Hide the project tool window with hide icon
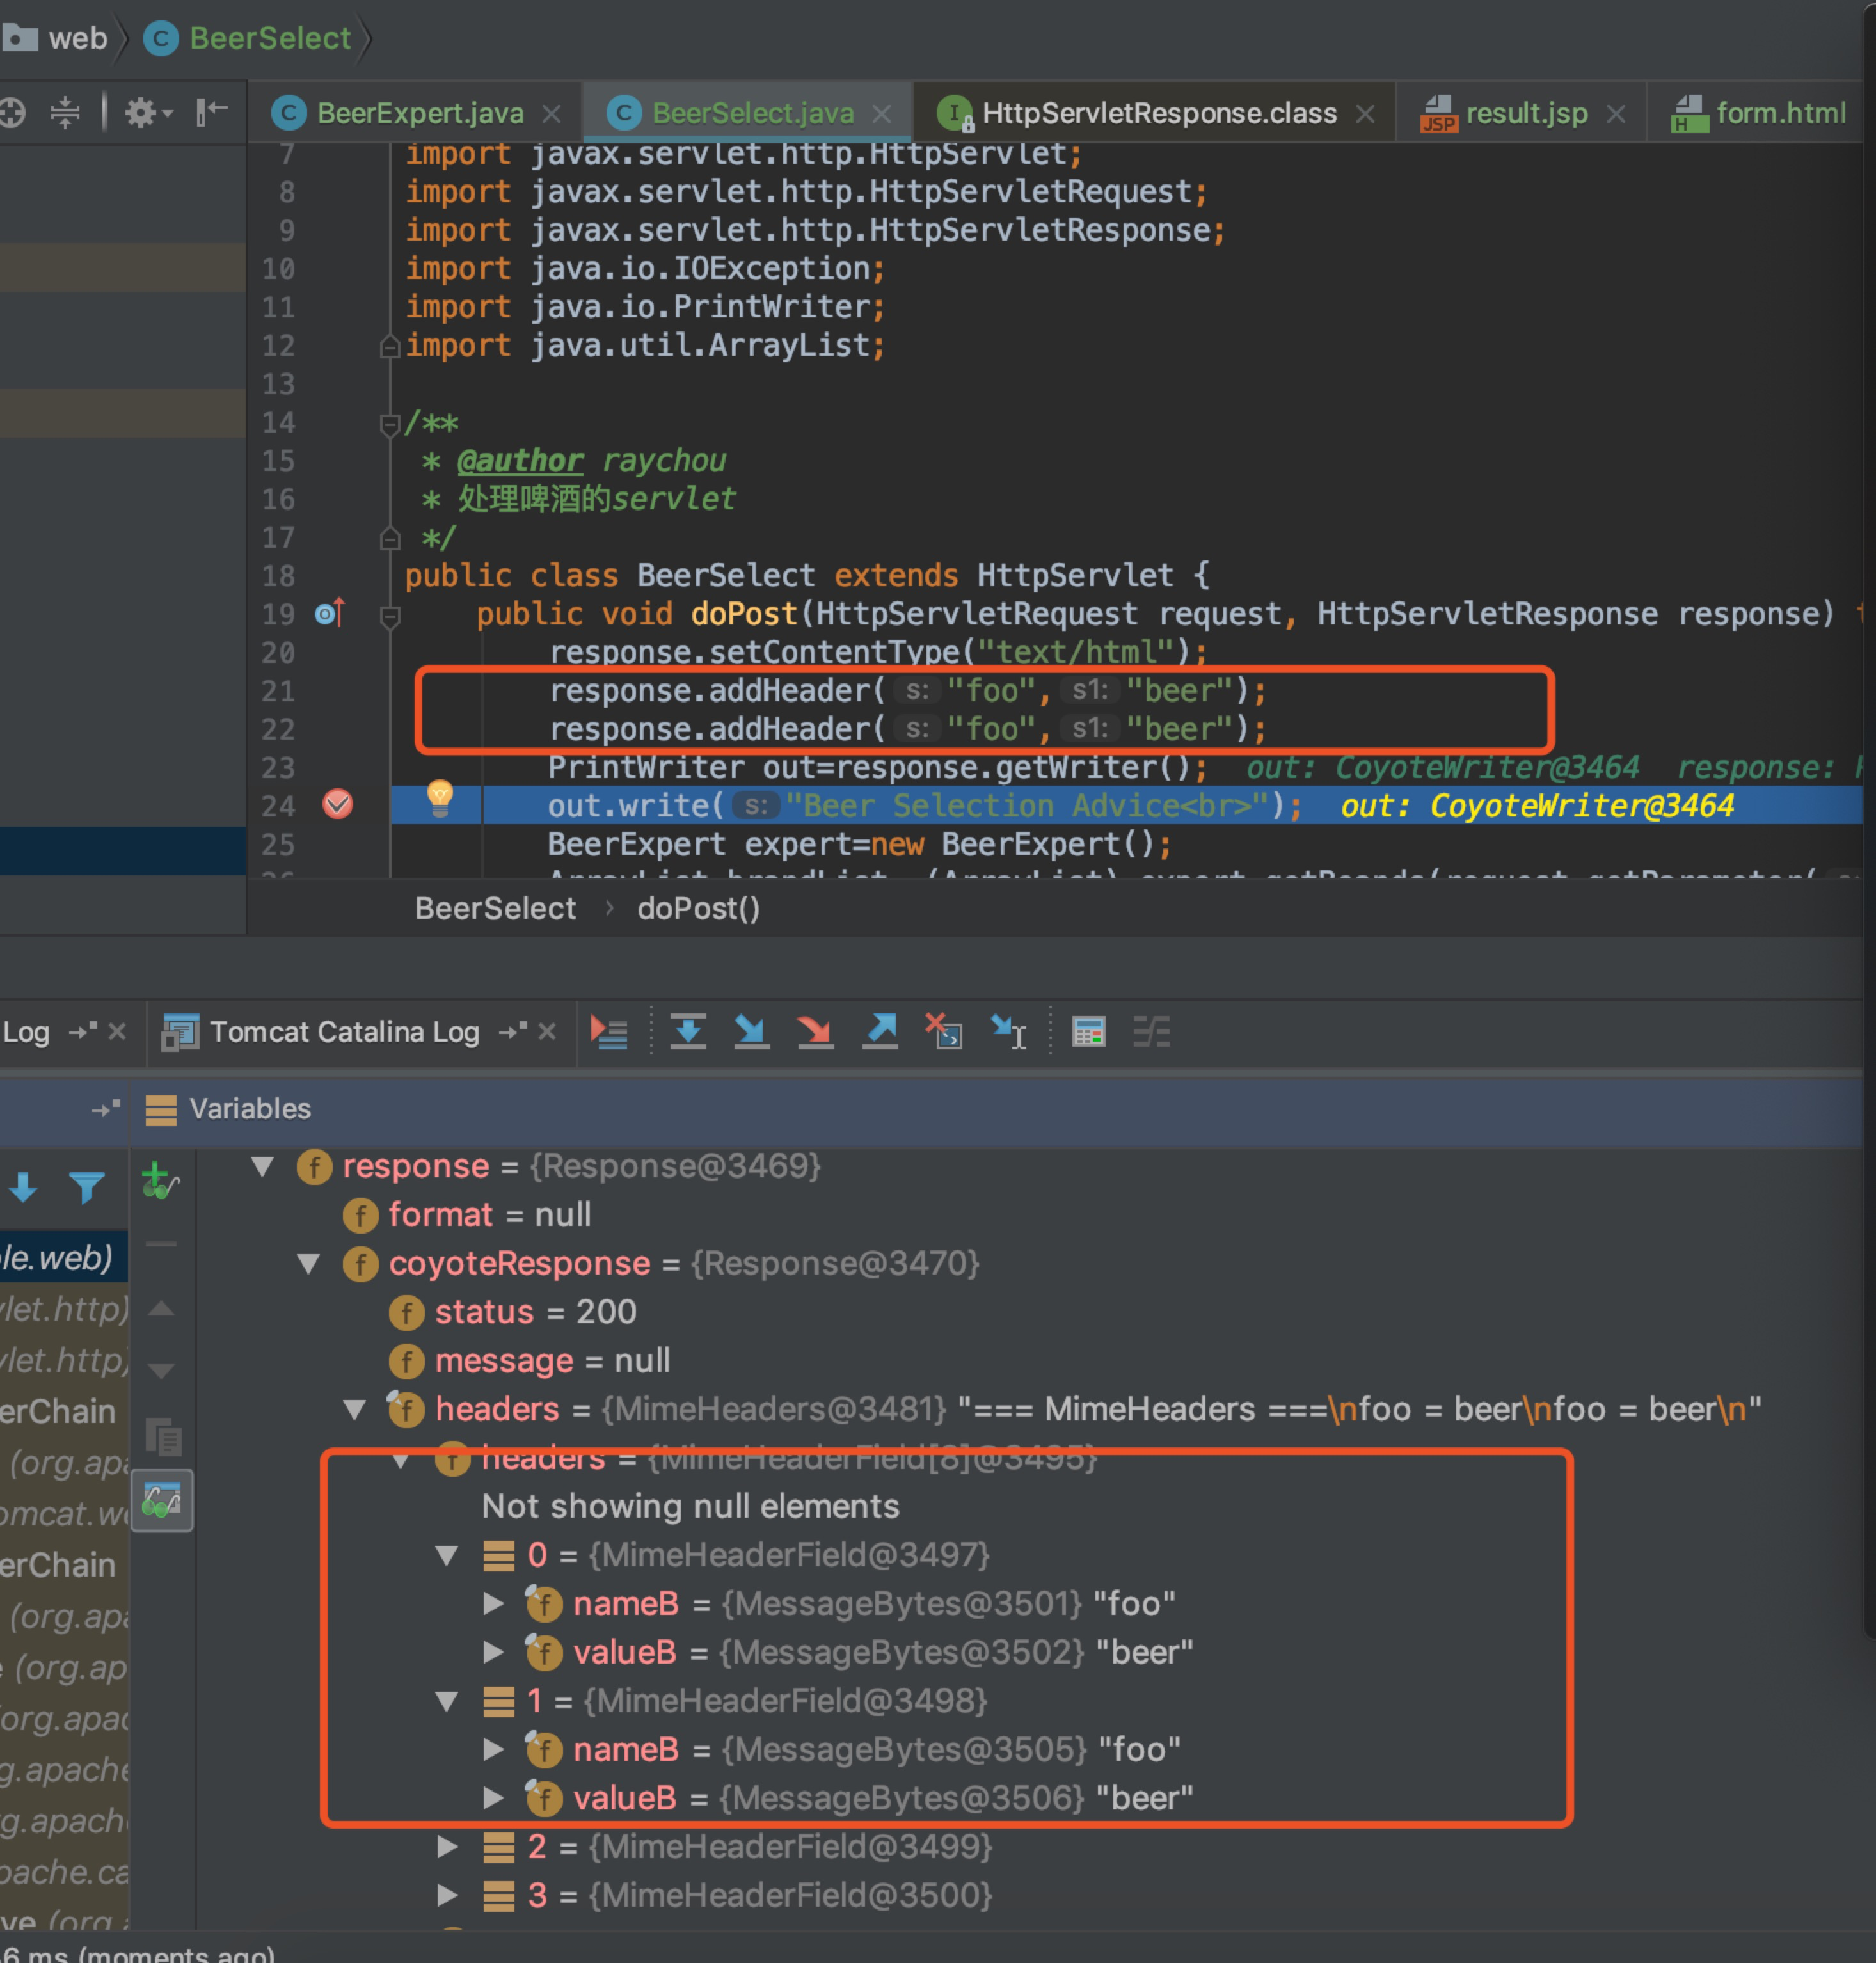The height and width of the screenshot is (1963, 1876). point(211,112)
